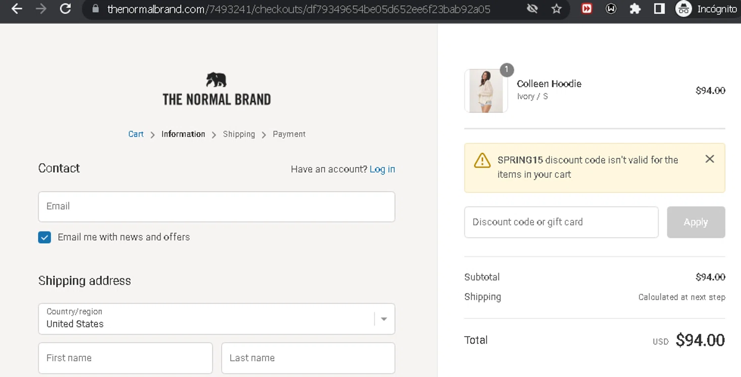Open the Extensions puzzle piece menu
741x377 pixels.
635,9
